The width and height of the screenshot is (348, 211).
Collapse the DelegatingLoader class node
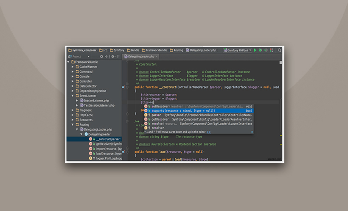tap(81, 134)
